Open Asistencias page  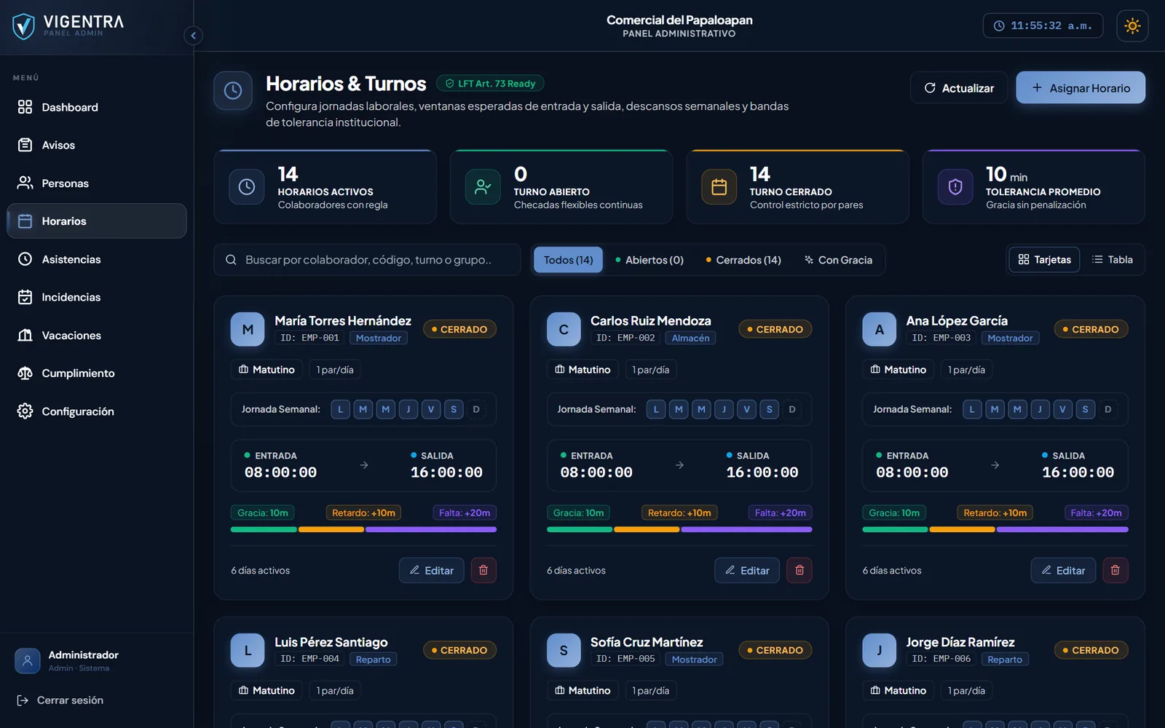tap(97, 259)
